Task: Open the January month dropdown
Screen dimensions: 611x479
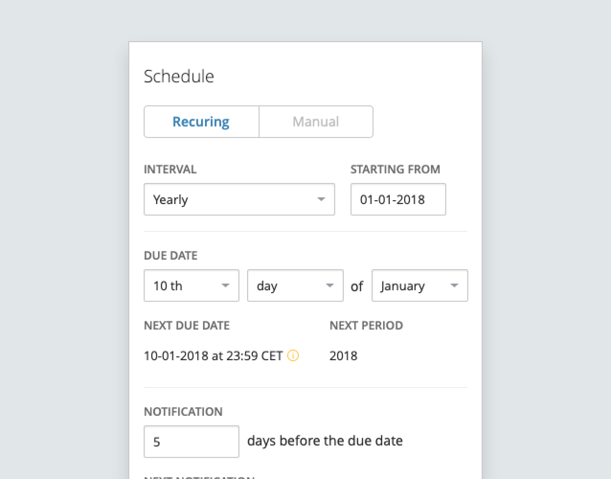Action: pyautogui.click(x=419, y=285)
